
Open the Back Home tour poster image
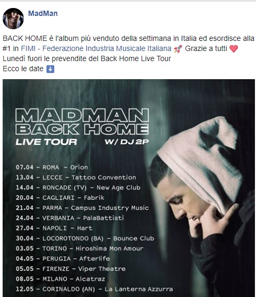[129, 188]
